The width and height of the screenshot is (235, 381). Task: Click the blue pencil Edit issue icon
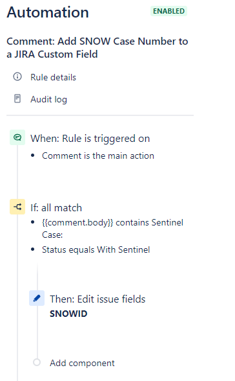37,298
